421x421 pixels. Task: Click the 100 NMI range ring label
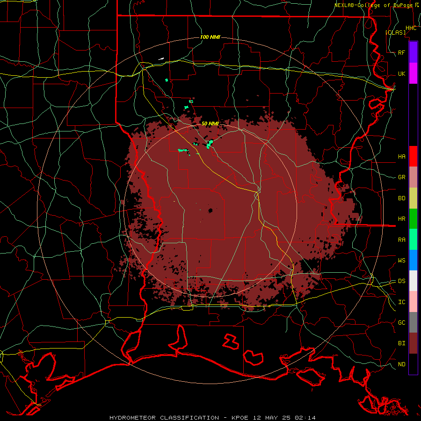[210, 37]
